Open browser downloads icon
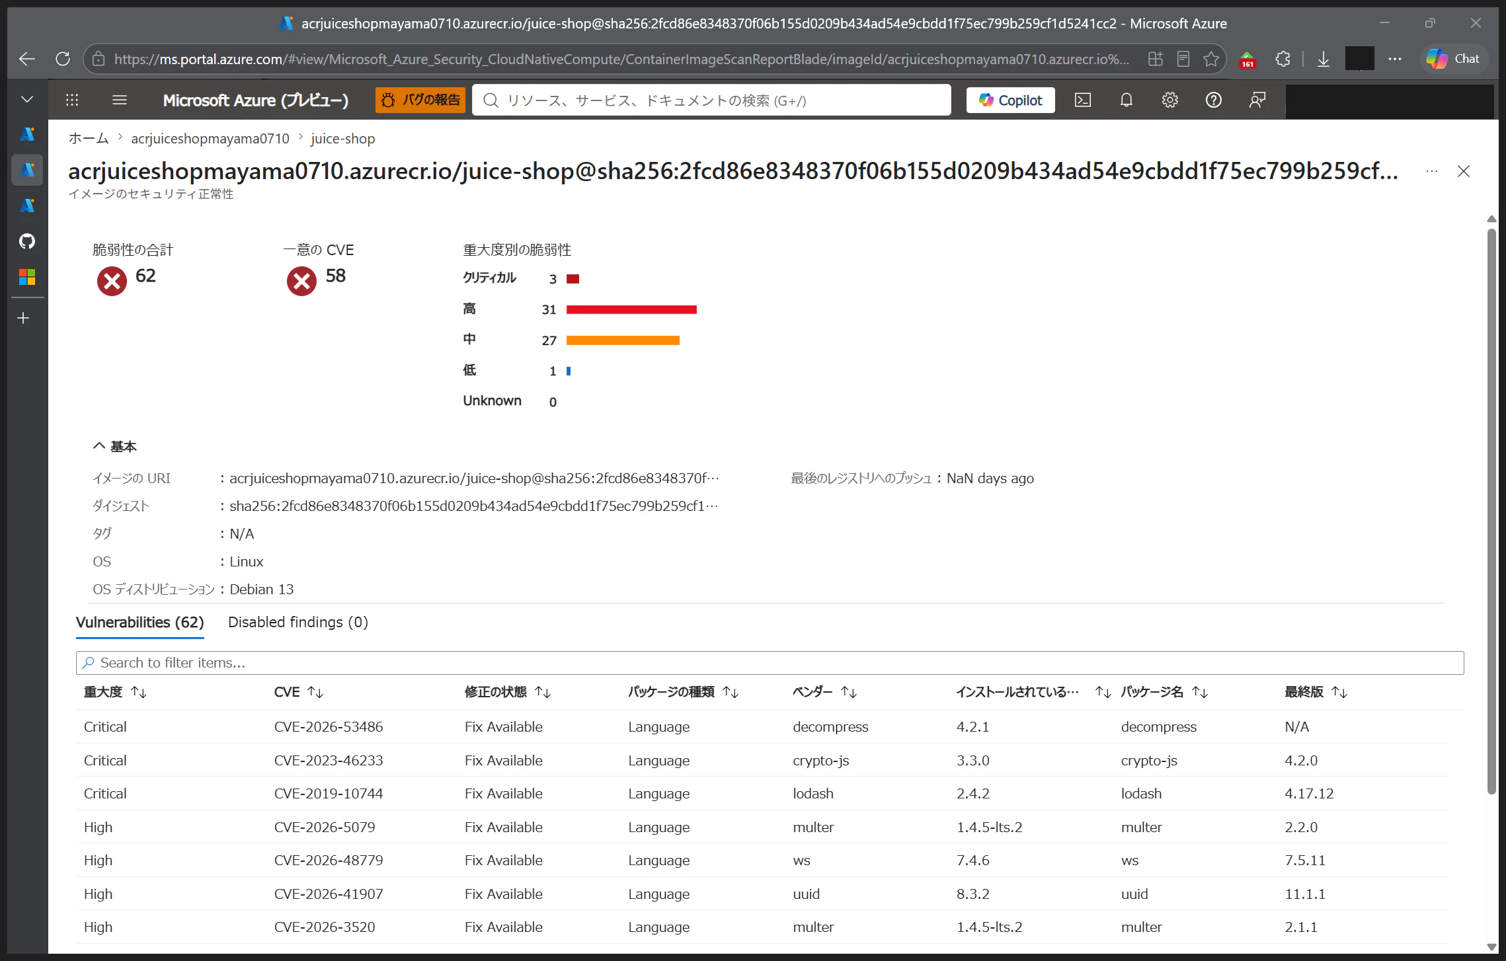Image resolution: width=1506 pixels, height=961 pixels. click(x=1324, y=59)
